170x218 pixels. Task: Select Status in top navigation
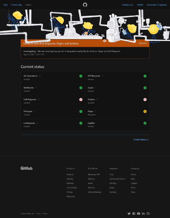coord(29,5)
